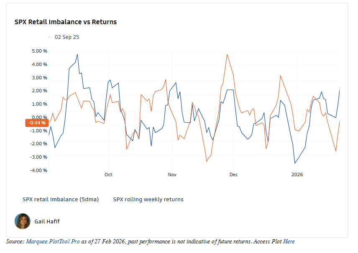358x253 pixels.
Task: Select the chart title SPX Retail Imbalance vs Returns
Action: (66, 22)
